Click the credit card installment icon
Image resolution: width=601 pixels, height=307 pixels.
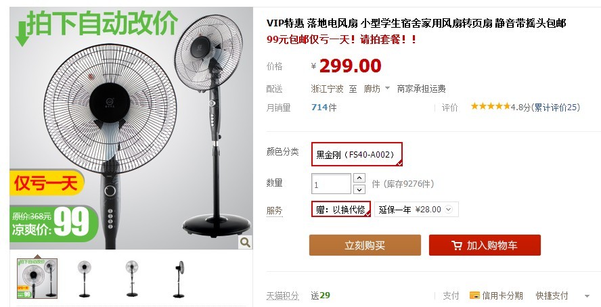coord(474,296)
